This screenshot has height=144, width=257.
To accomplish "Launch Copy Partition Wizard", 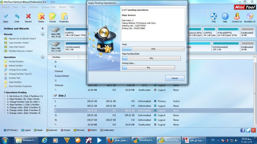I will pyautogui.click(x=19, y=43).
